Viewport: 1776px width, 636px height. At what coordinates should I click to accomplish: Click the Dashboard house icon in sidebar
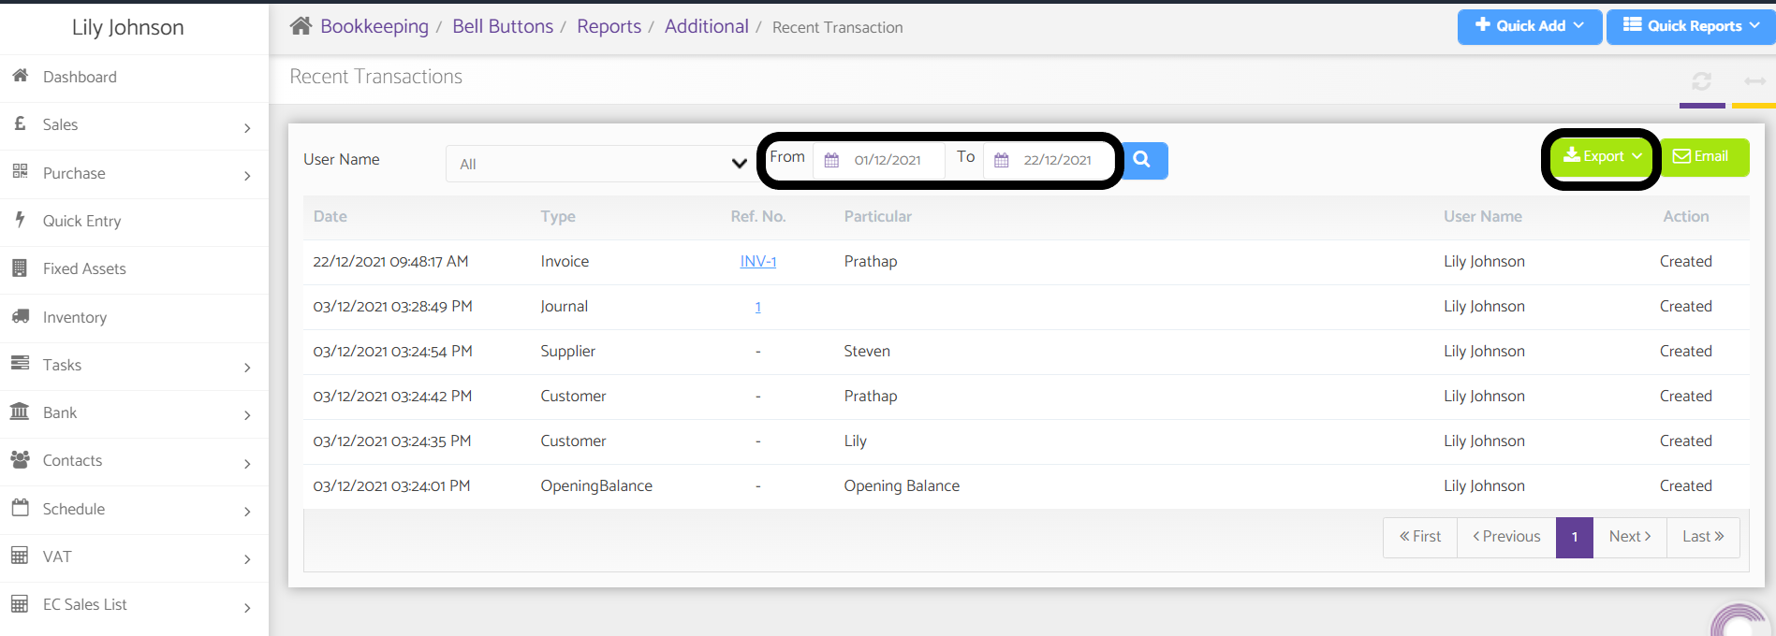coord(20,75)
